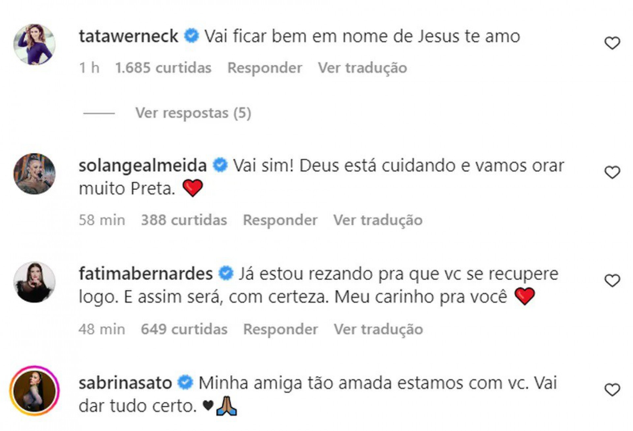Translate solangealmeida's comment with 'Ver tradução'
Image resolution: width=633 pixels, height=431 pixels.
click(x=378, y=220)
